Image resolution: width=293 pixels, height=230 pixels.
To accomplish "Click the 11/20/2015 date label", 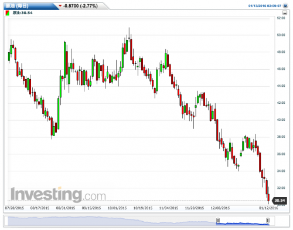I will (195, 208).
